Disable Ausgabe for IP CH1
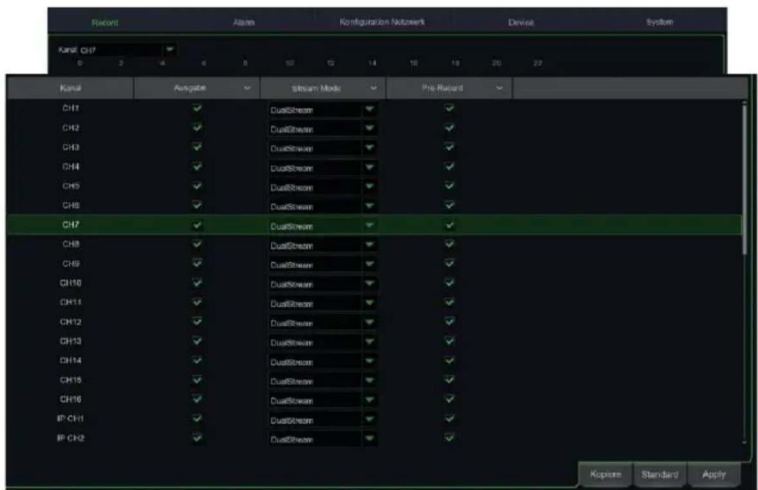 click(x=198, y=419)
